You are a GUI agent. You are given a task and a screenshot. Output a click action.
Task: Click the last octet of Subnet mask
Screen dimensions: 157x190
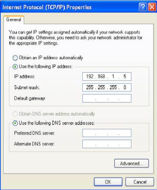[x=125, y=87]
